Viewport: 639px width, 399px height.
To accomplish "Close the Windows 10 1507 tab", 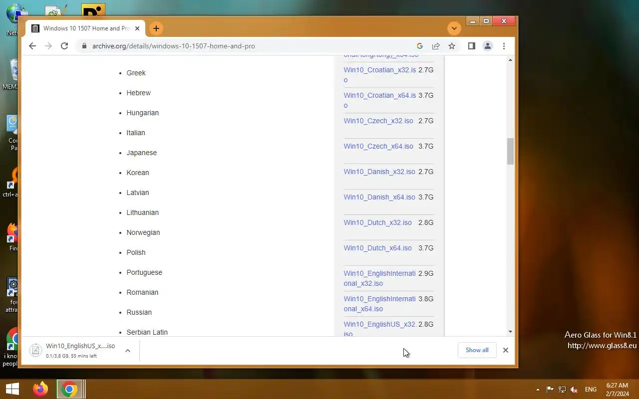I will (x=137, y=28).
